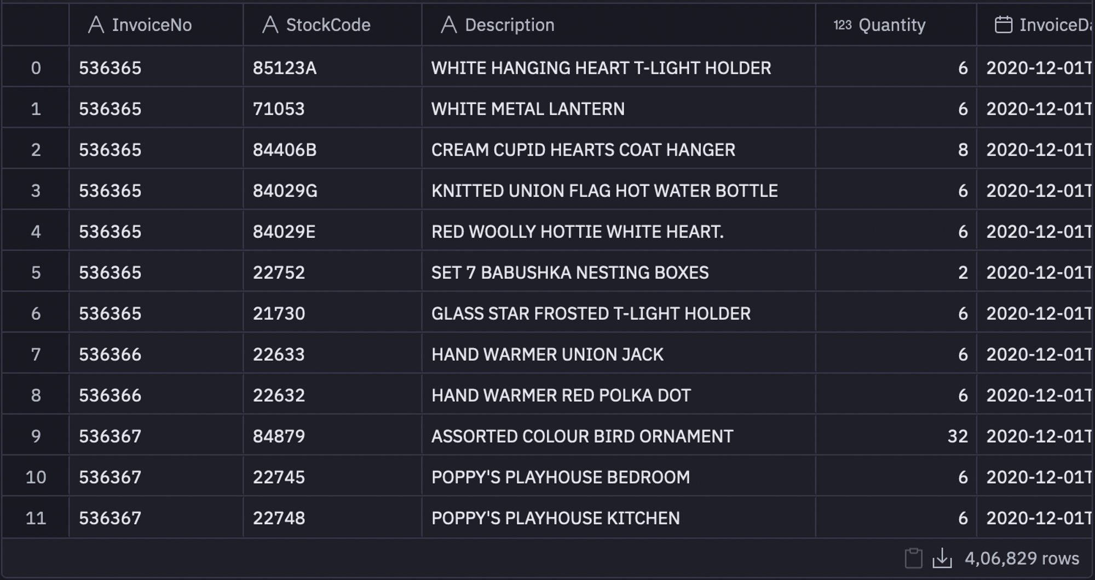This screenshot has height=580, width=1095.
Task: Select the InvoiceNo column header
Action: point(156,25)
